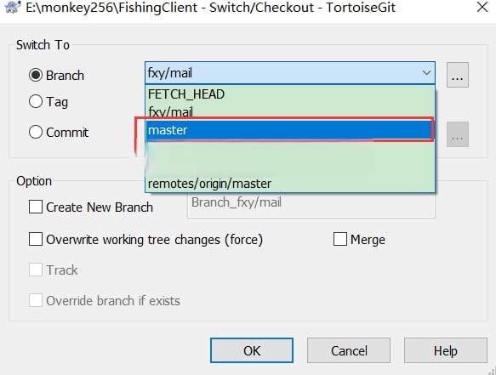Select the Branch radio button

click(x=36, y=75)
